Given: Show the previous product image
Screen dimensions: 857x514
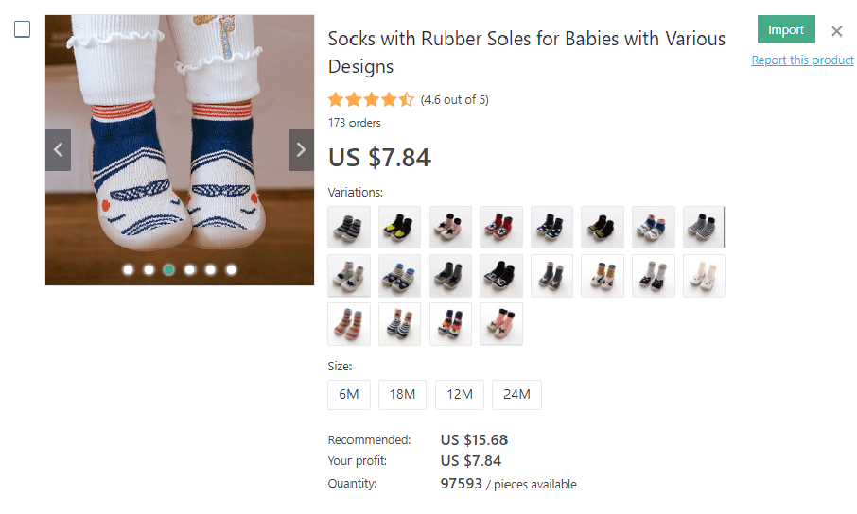Looking at the screenshot, I should (x=58, y=149).
